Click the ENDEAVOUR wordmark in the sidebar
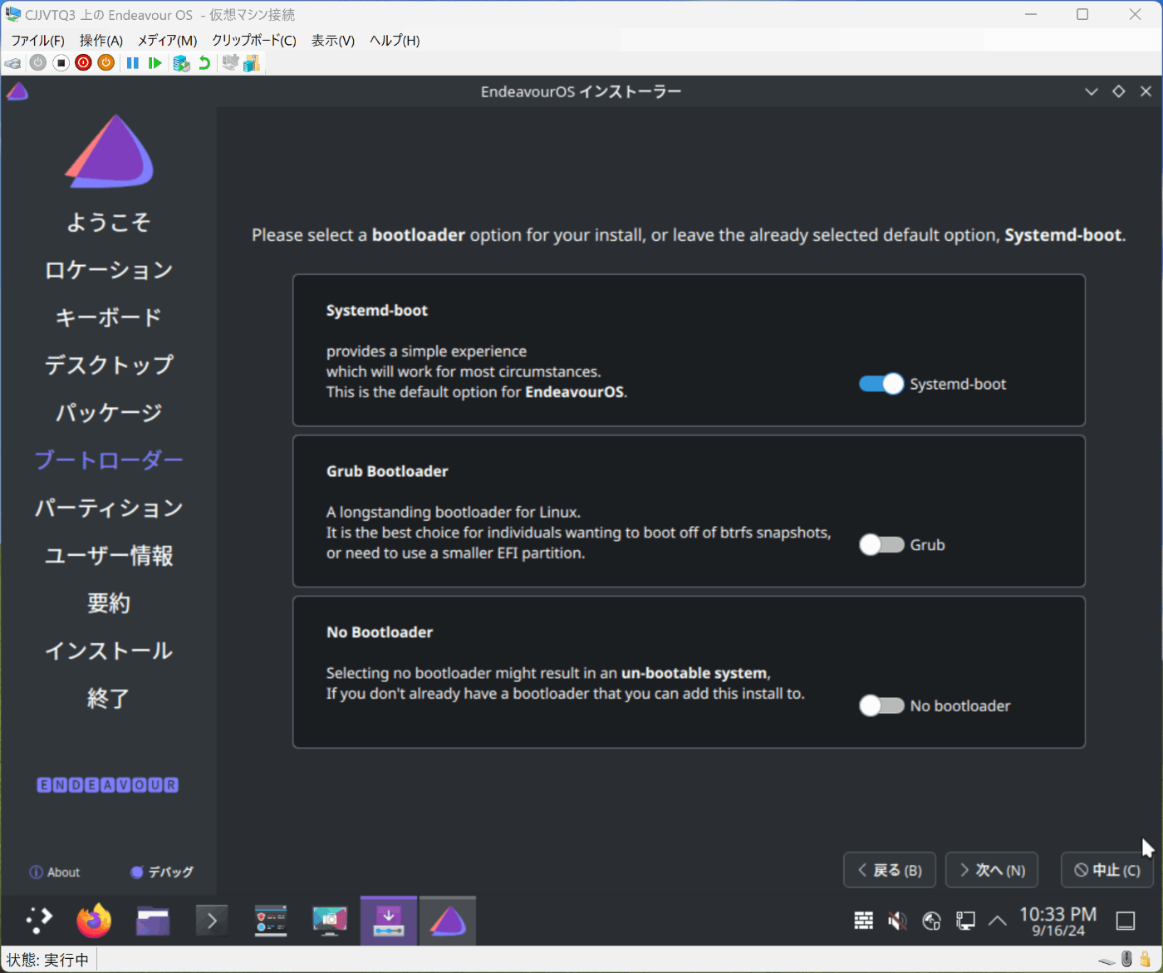This screenshot has width=1163, height=973. click(108, 785)
